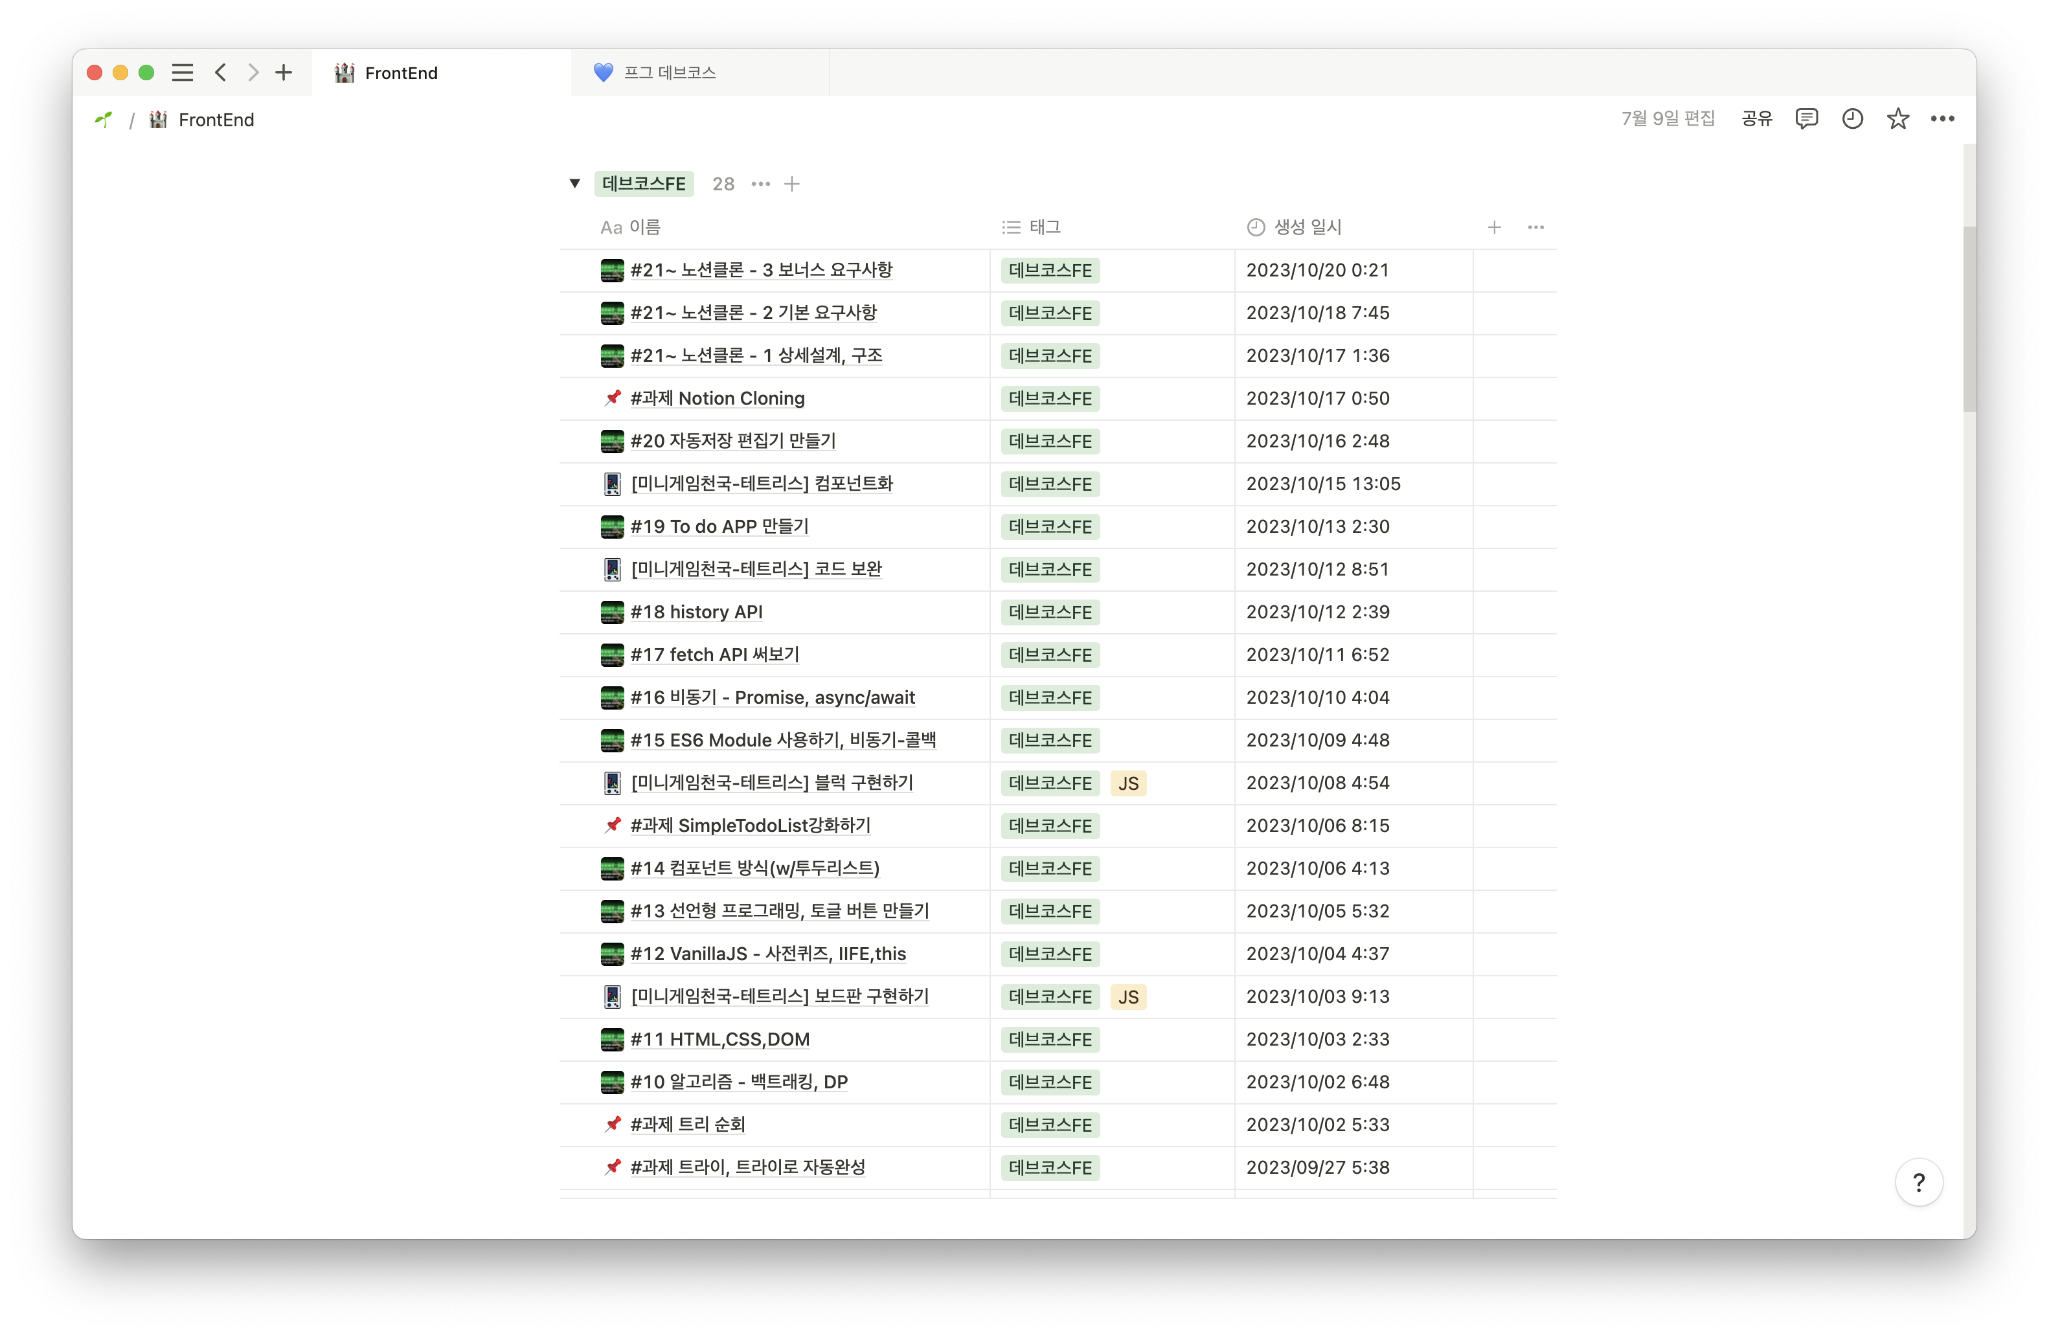Add a new property column
Viewport: 2049px width, 1335px height.
[x=1495, y=227]
